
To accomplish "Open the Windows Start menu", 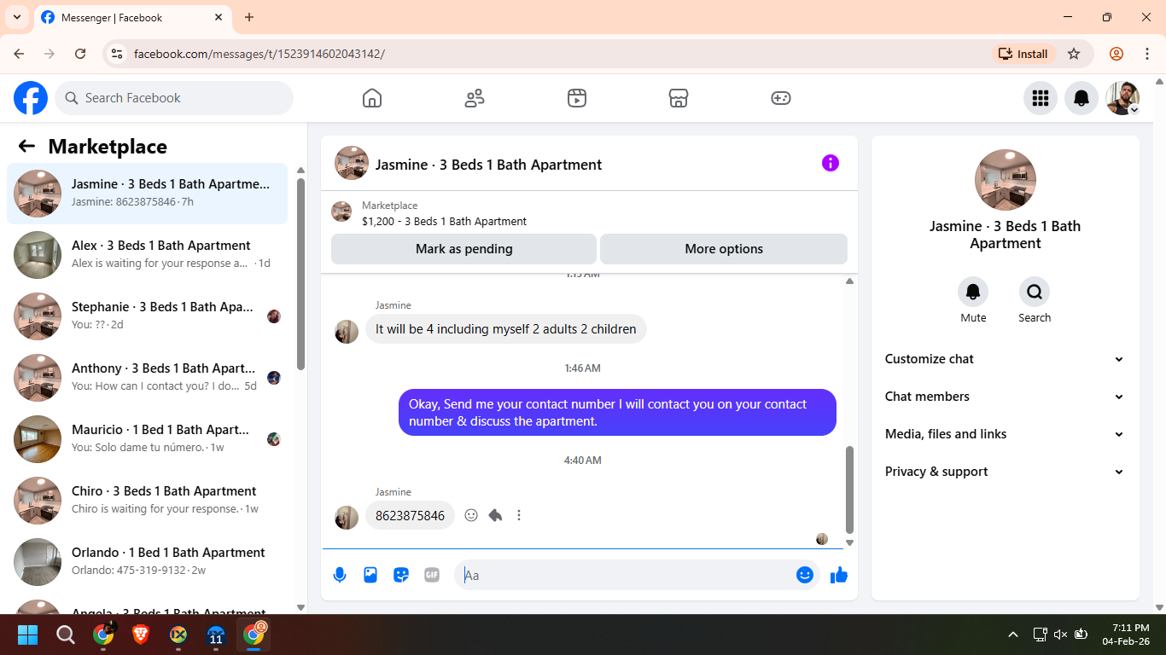I will [x=27, y=635].
